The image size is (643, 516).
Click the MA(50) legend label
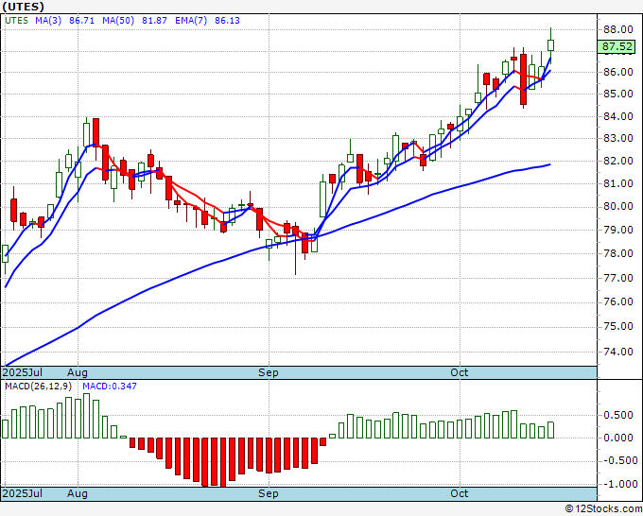(118, 21)
